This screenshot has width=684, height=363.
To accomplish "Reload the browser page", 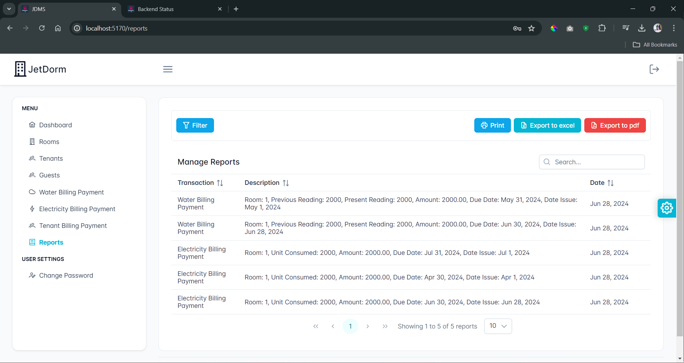I will (42, 28).
